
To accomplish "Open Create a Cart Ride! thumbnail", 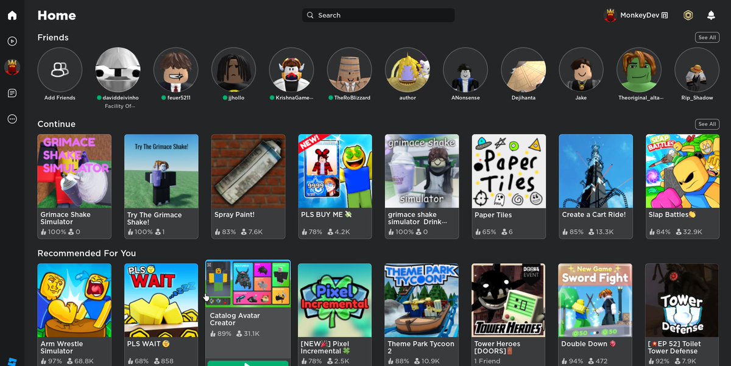I will coord(596,171).
